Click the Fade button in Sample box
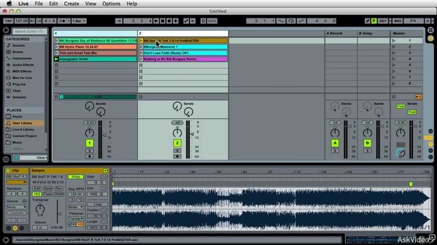Image resolution: width=437 pixels, height=245 pixels. [48, 194]
